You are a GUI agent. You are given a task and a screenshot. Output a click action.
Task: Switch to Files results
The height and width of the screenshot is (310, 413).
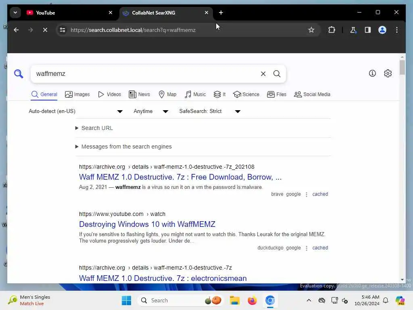point(277,94)
